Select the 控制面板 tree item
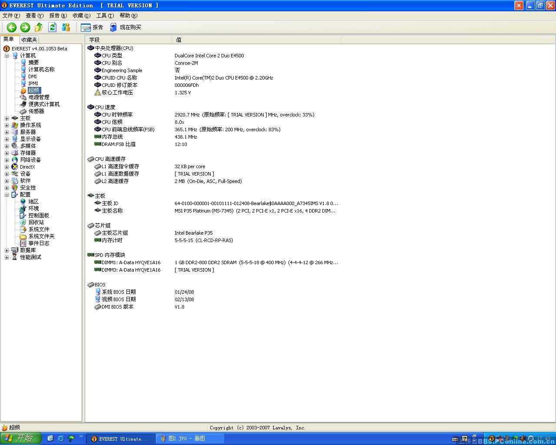 (39, 216)
